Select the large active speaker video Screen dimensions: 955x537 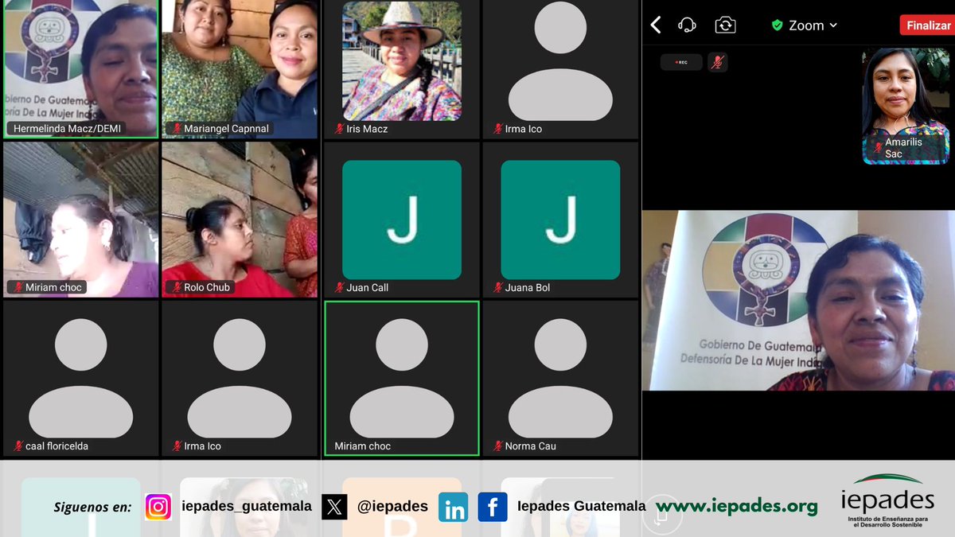click(798, 301)
